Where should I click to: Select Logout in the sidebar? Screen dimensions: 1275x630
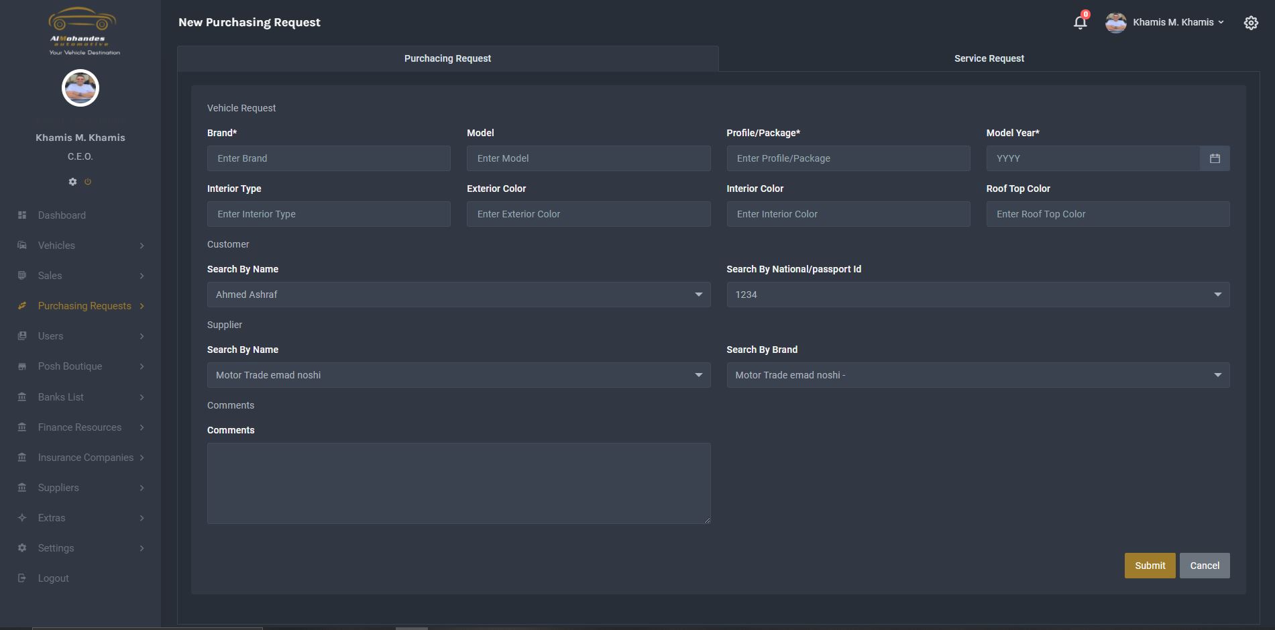(54, 578)
